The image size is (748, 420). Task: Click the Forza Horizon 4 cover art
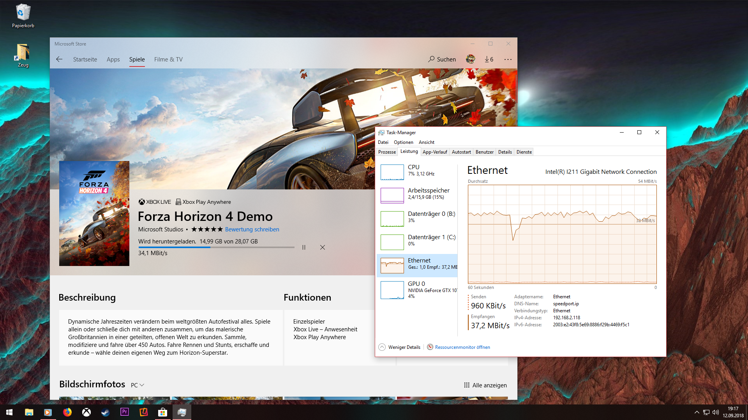click(94, 213)
